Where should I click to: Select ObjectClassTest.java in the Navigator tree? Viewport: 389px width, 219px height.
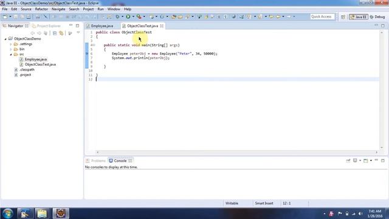coord(40,64)
